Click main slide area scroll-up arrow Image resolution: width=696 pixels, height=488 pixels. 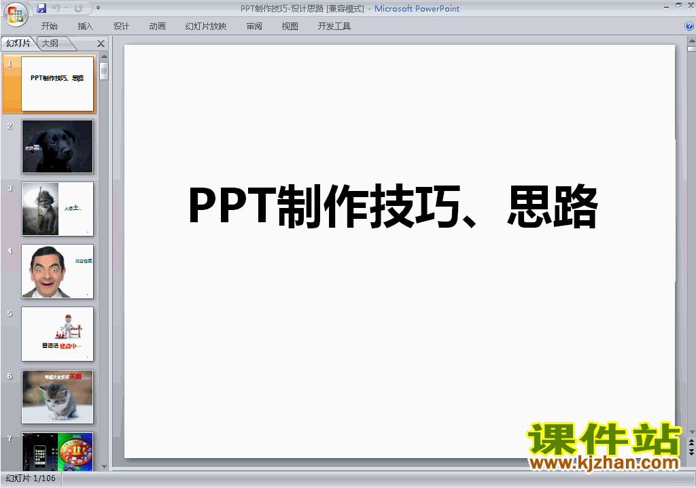pyautogui.click(x=691, y=40)
